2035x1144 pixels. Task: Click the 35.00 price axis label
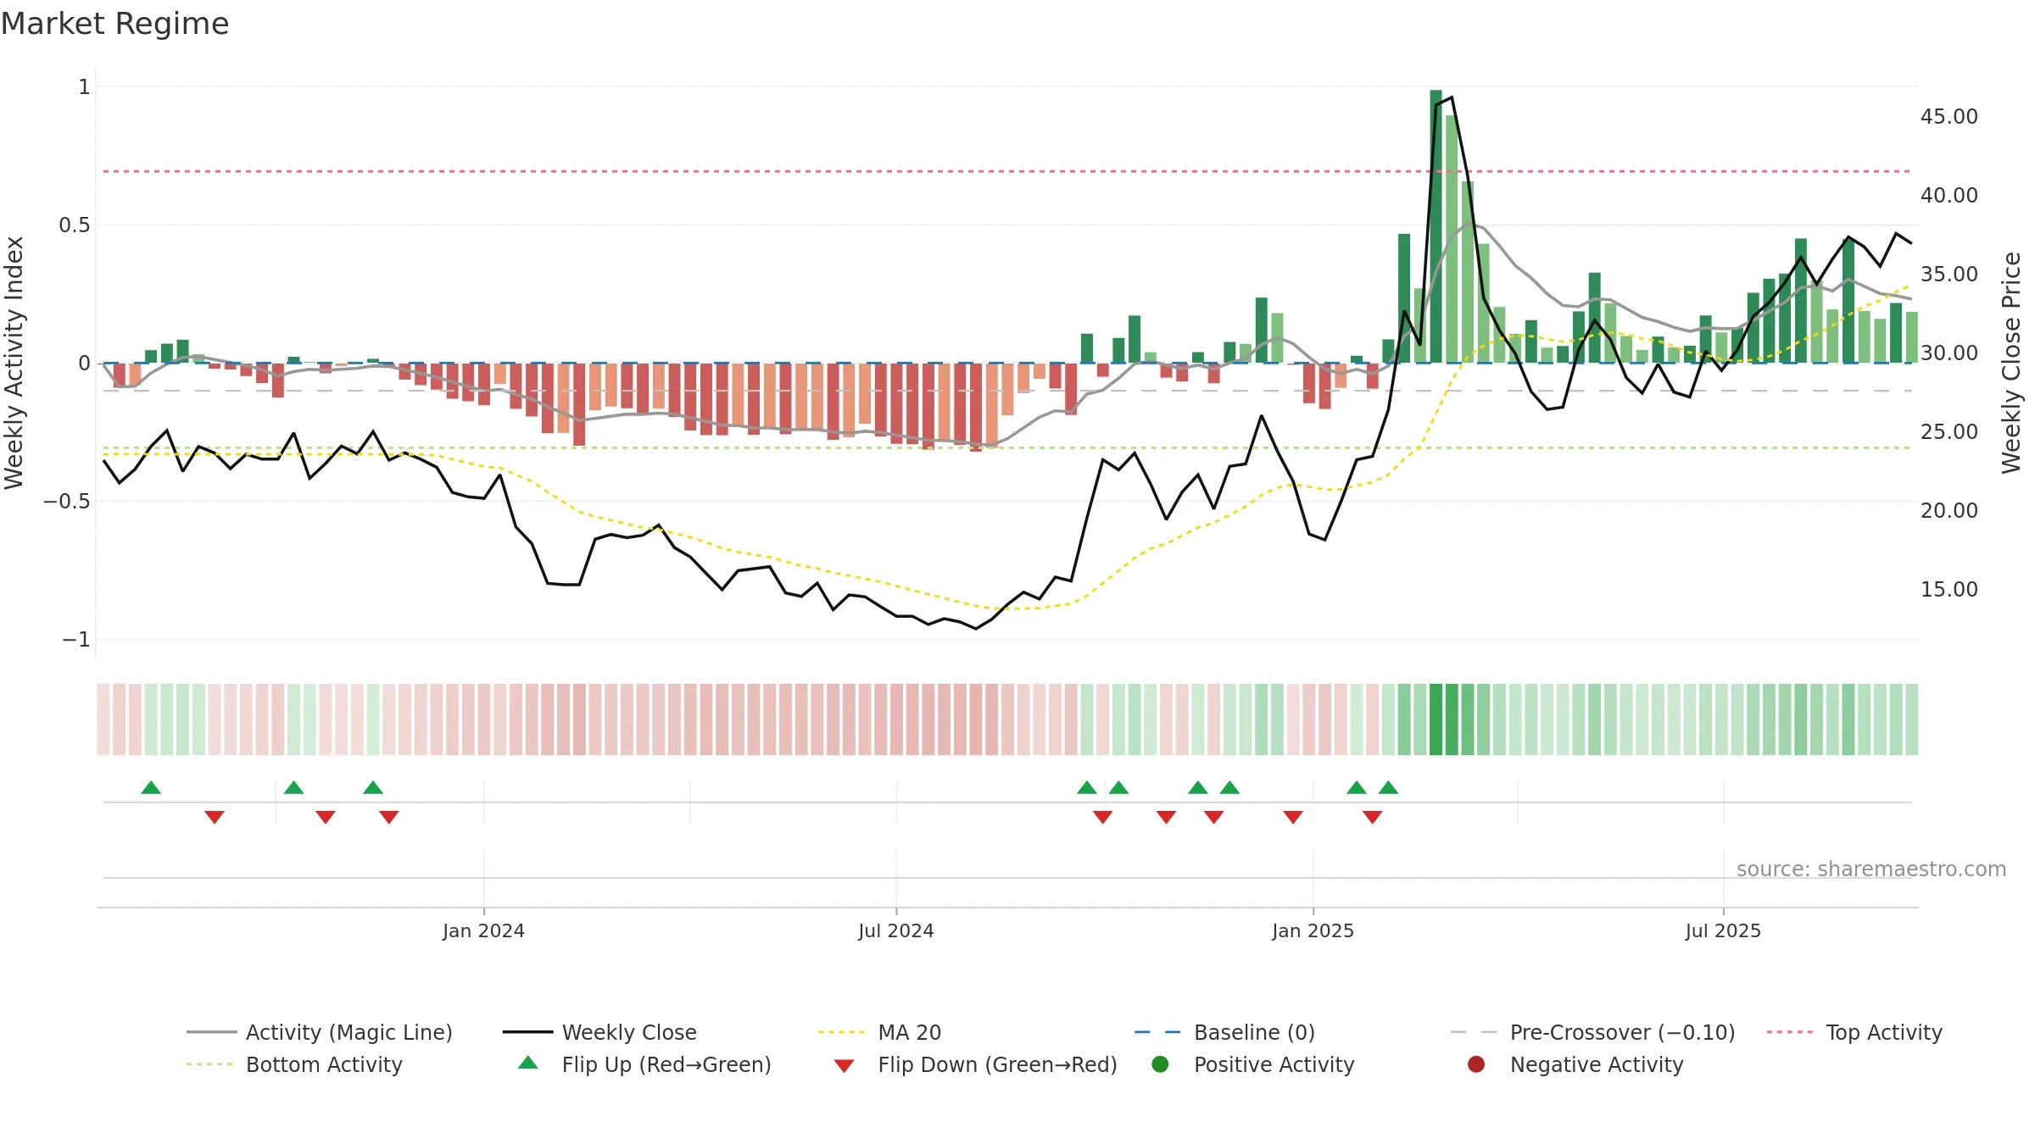click(x=1949, y=275)
